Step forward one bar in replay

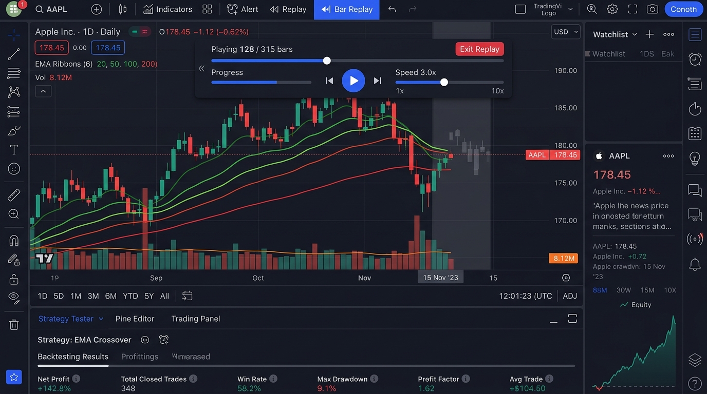tap(378, 81)
